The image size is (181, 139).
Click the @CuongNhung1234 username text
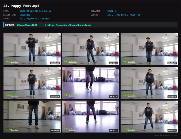pos(27,25)
